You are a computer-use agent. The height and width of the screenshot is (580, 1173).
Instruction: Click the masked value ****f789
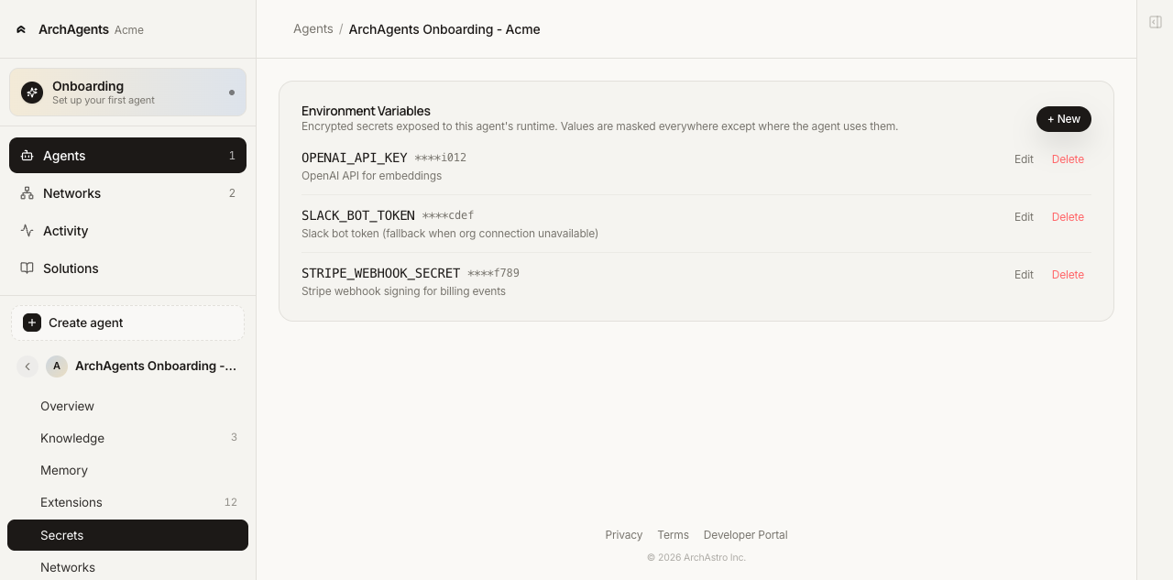[493, 273]
